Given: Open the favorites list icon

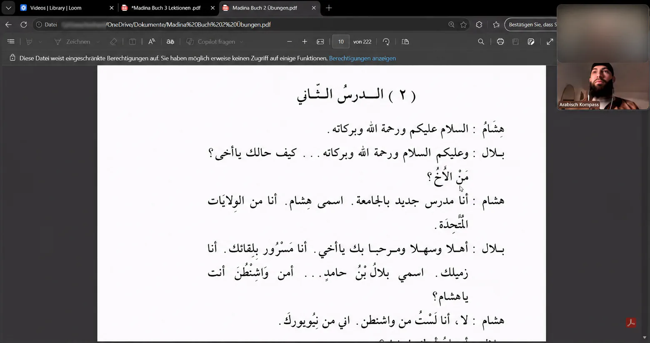Looking at the screenshot, I should click(496, 25).
